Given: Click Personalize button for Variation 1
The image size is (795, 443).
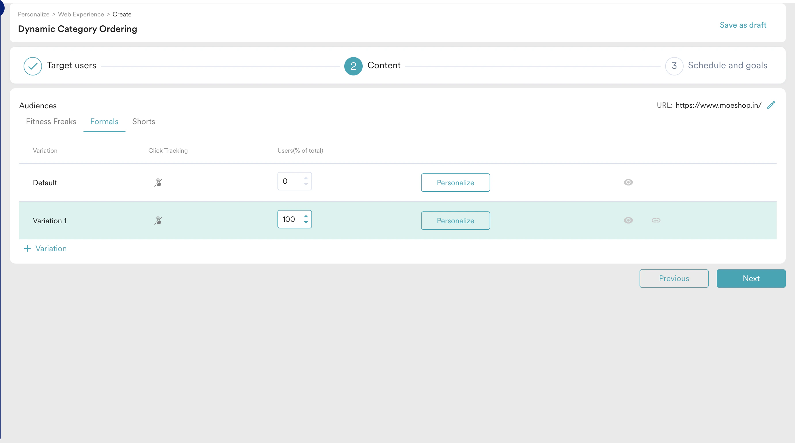Looking at the screenshot, I should pyautogui.click(x=455, y=221).
